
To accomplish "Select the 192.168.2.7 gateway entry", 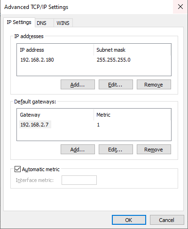I will tap(35, 125).
